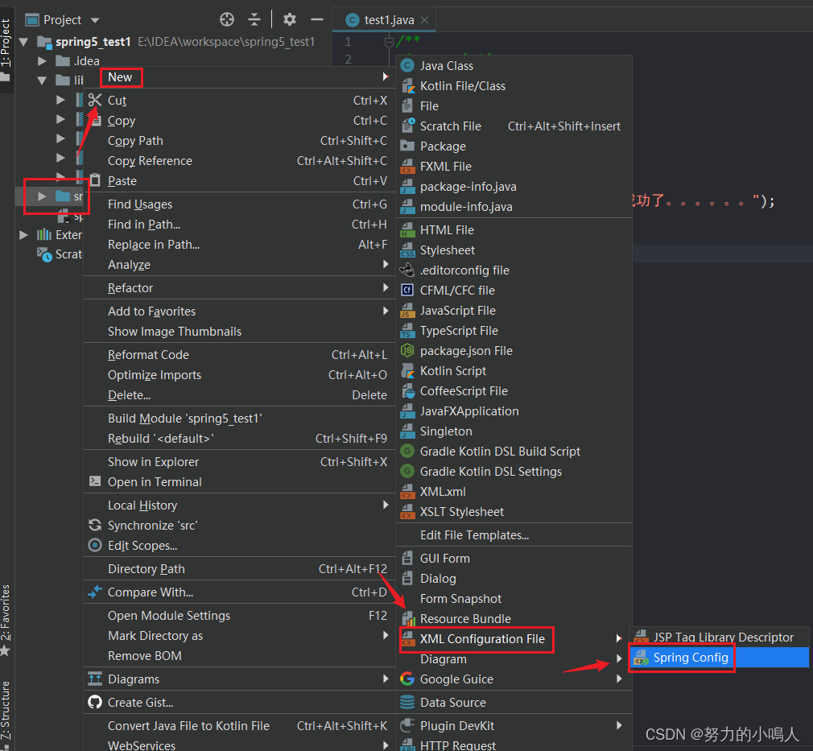The image size is (813, 751).
Task: Select Singleton template in New submenu
Action: 514,431
